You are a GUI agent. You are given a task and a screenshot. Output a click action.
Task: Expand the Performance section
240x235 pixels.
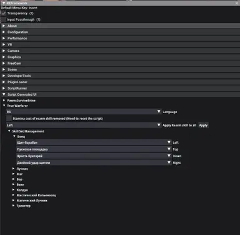tap(120, 38)
